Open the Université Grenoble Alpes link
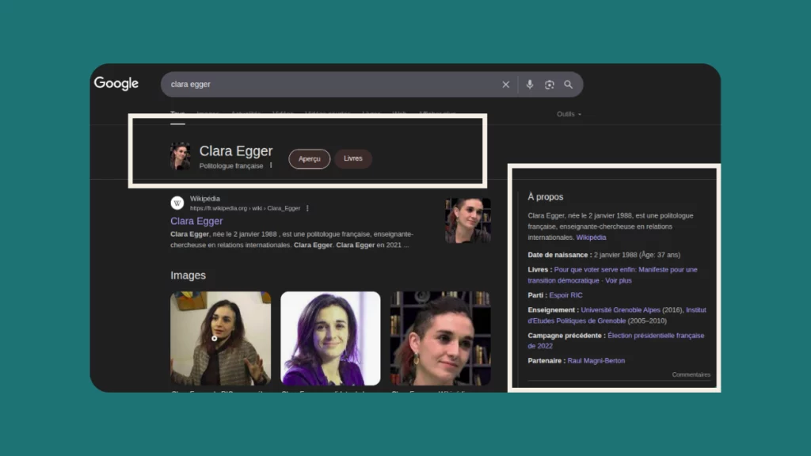Viewport: 811px width, 456px height. point(621,310)
